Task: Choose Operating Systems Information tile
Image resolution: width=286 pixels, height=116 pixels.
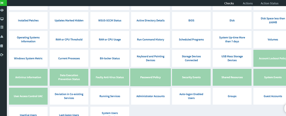Action: point(28,39)
